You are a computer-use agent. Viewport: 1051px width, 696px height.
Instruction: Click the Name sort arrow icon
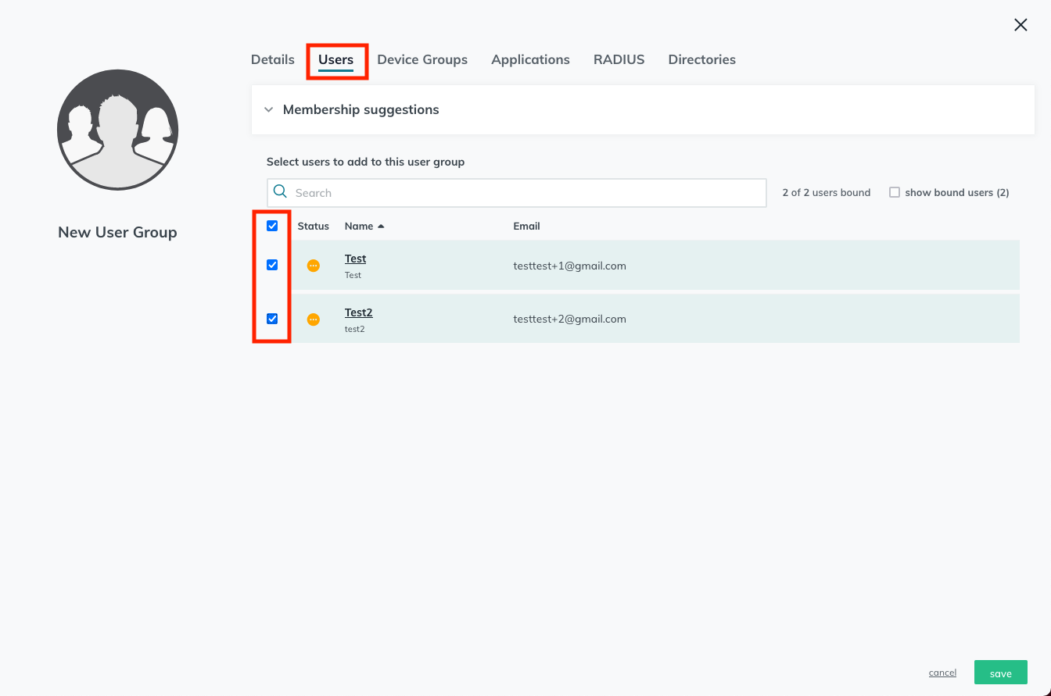(x=381, y=227)
